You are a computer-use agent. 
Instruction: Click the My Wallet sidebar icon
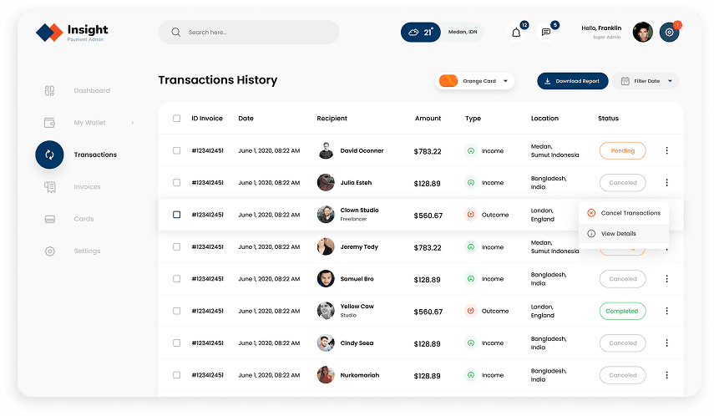(49, 123)
